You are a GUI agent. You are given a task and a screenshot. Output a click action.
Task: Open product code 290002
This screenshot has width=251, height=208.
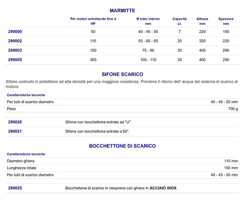click(15, 41)
